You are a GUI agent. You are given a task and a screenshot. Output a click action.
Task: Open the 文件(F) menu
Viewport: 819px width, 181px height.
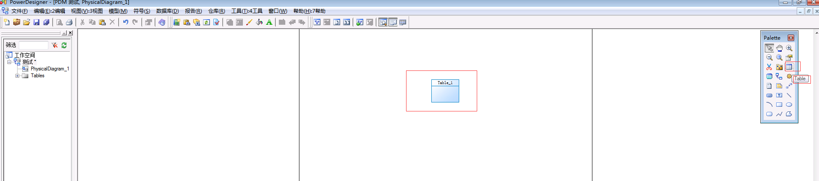[x=20, y=11]
